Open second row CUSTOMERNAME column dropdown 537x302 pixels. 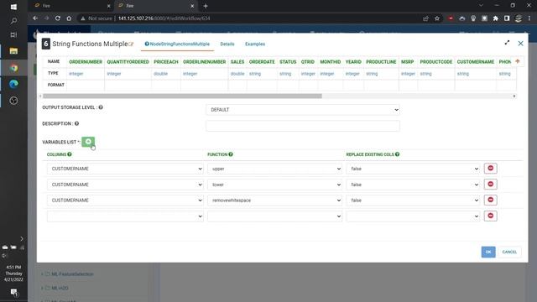click(125, 185)
